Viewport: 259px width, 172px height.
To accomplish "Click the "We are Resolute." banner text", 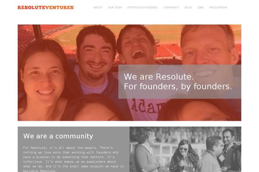I will click(159, 77).
